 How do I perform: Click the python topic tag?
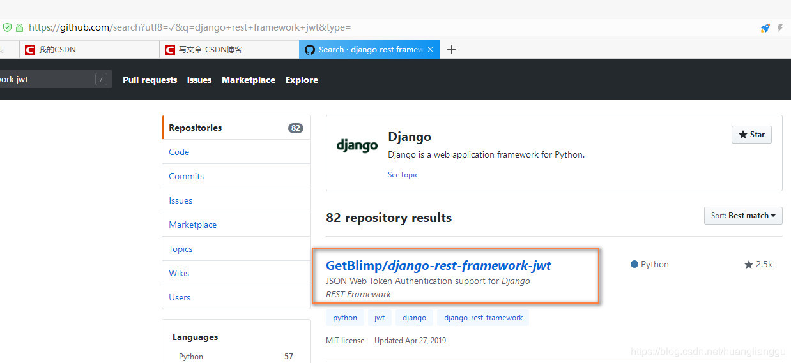click(345, 318)
